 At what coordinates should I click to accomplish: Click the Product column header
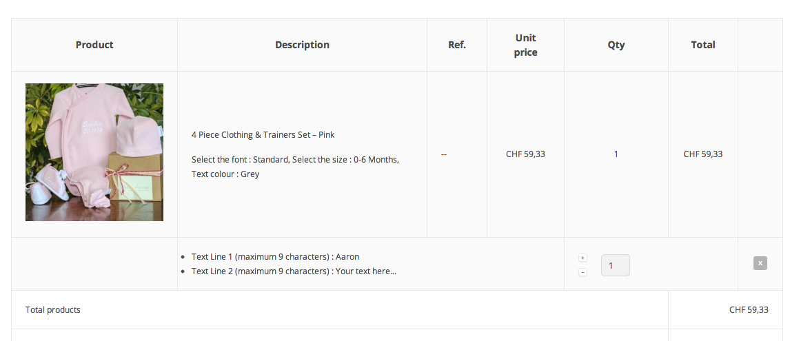click(94, 45)
